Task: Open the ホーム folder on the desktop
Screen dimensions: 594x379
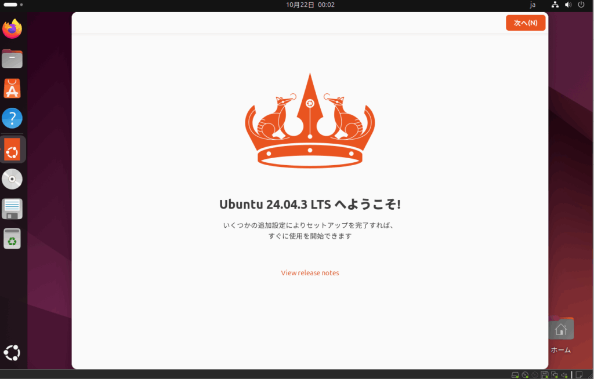Action: click(560, 330)
